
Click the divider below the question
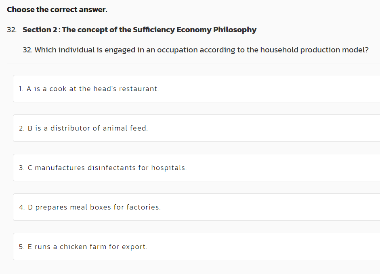190,63
